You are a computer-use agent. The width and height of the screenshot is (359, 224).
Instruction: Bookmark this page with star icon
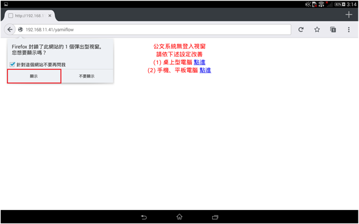(x=317, y=29)
